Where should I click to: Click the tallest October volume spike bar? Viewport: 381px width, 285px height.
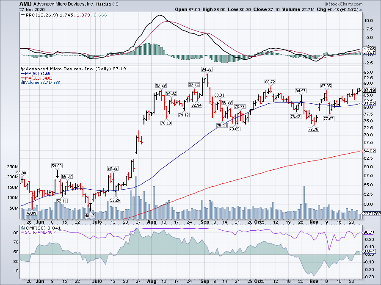[304, 203]
